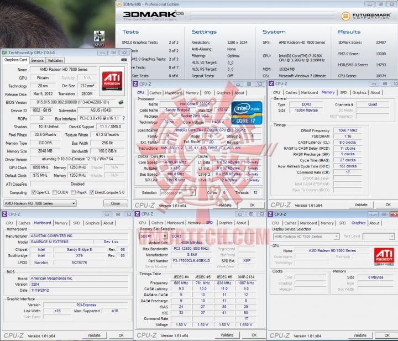
Task: Click part number F3-17000CL9-4GBXLD
Action: [x=191, y=260]
